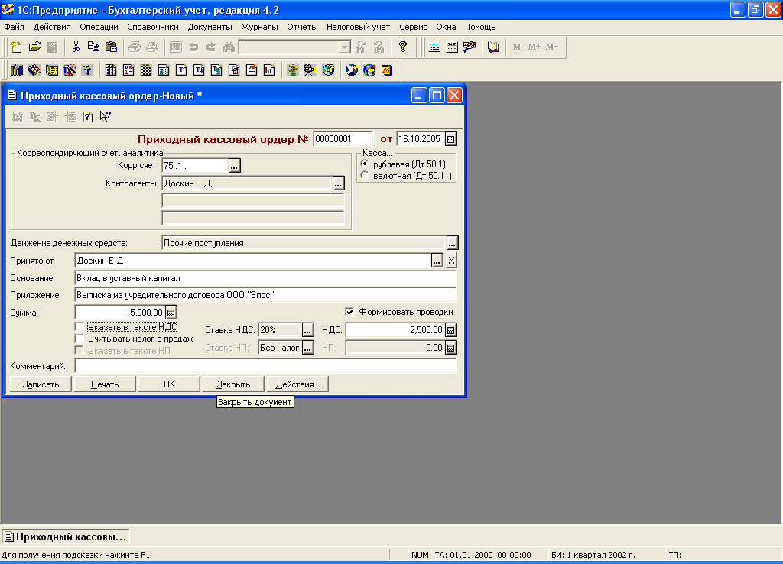Open calendar picker next to date 16.10.2005
Image resolution: width=783 pixels, height=564 pixels.
(x=451, y=139)
